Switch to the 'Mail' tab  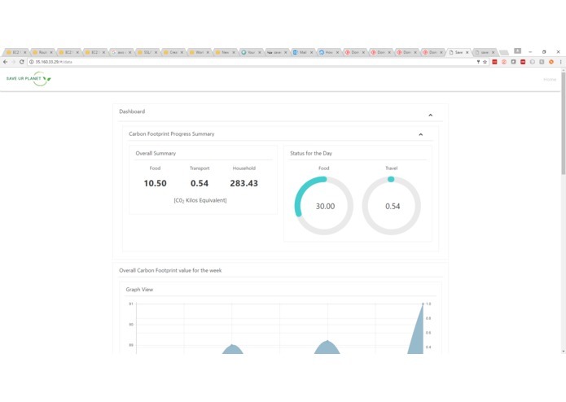click(x=302, y=52)
